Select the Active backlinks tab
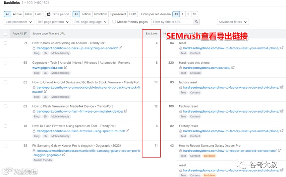Image resolution: width=286 pixels, height=177 pixels. point(17,14)
